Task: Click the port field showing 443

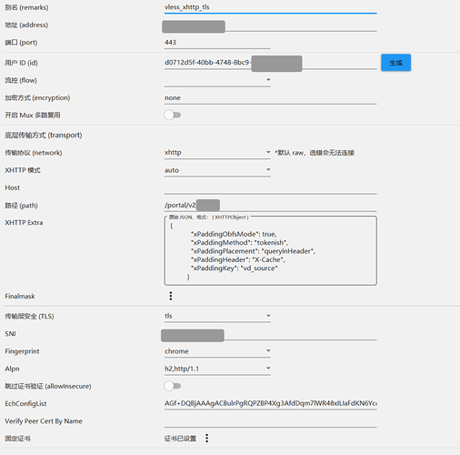Action: point(217,43)
